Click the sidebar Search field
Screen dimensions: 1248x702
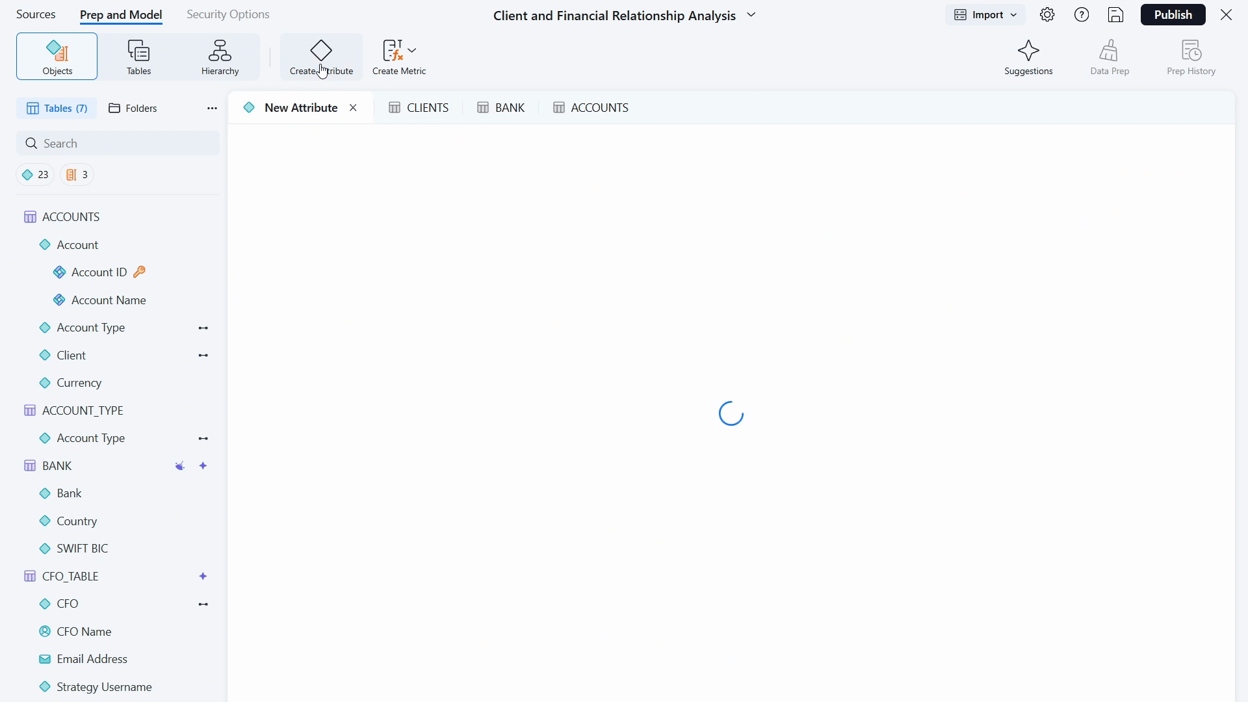(117, 142)
